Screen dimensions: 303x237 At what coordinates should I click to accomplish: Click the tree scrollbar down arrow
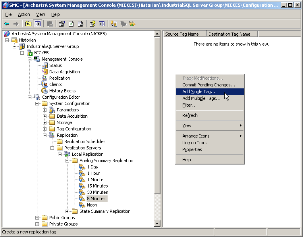pos(157,224)
